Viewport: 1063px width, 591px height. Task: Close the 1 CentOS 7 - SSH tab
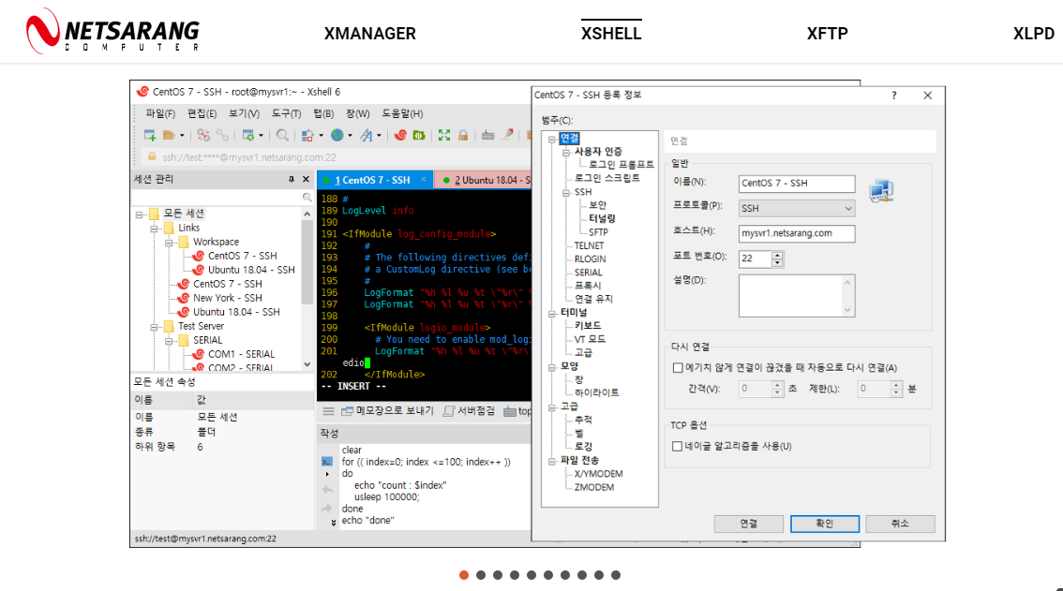tap(424, 180)
